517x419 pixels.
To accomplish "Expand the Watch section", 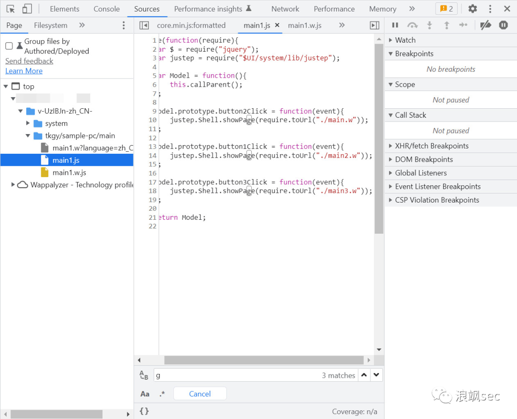I will (451, 40).
